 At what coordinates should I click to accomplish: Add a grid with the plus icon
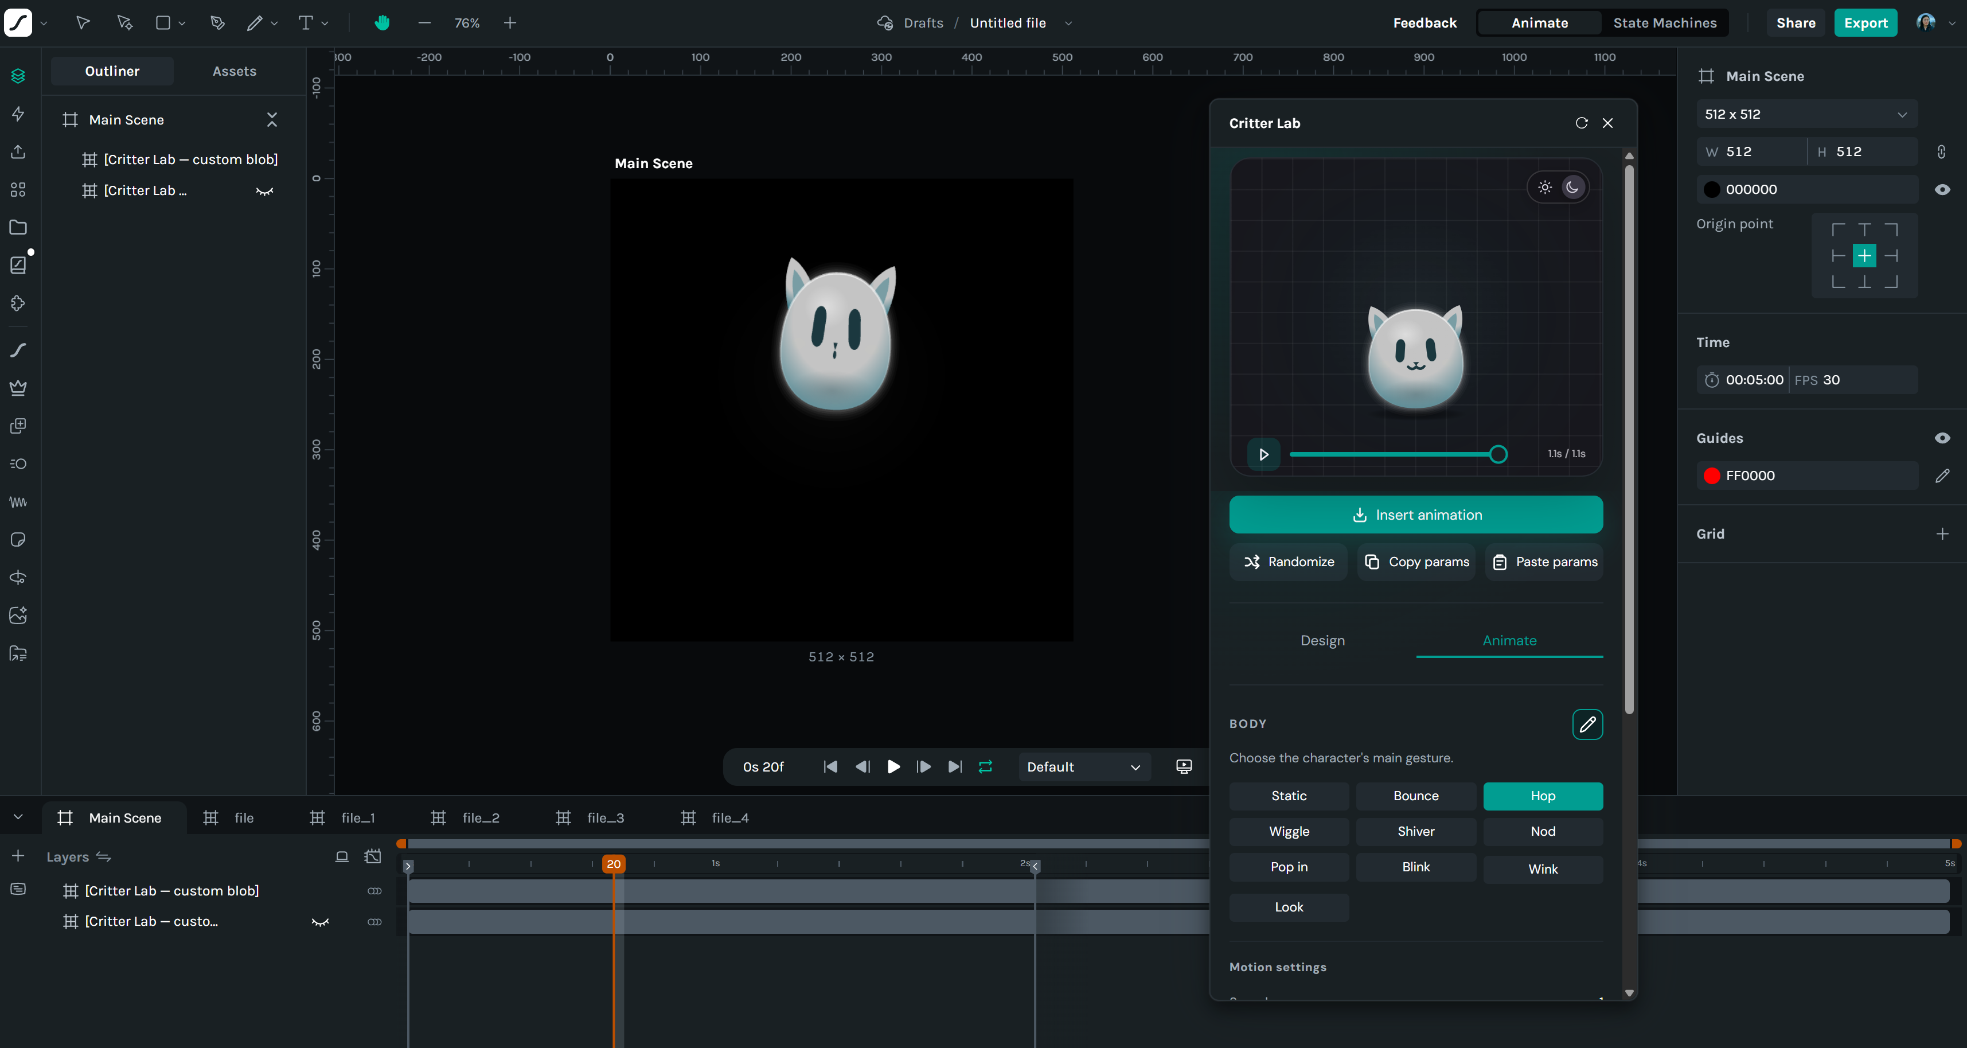pyautogui.click(x=1942, y=534)
